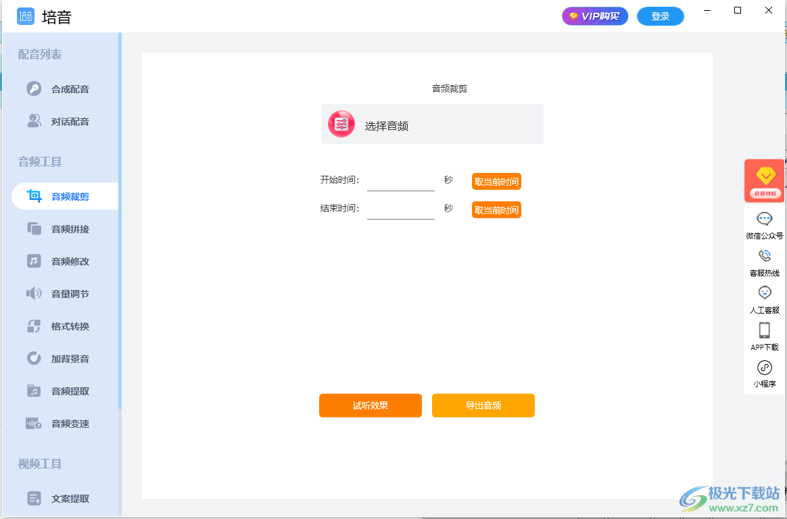
Task: Select the 音量调节 volume adjustment tool
Action: click(64, 293)
